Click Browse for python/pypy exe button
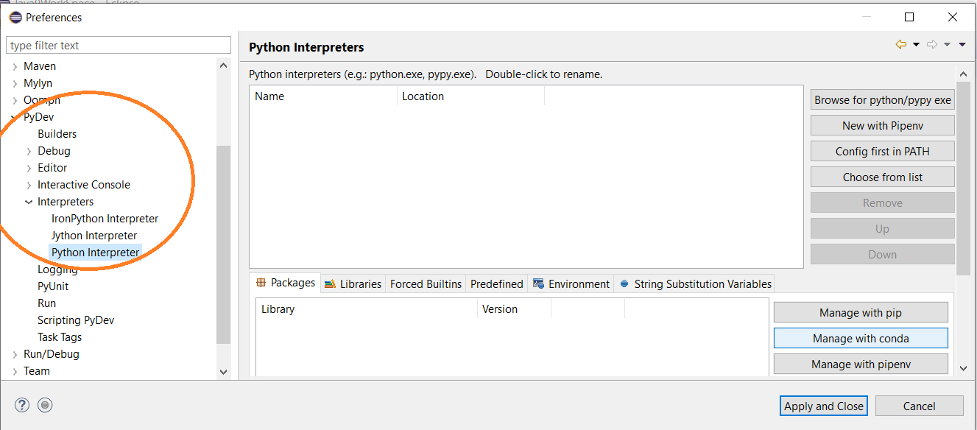The image size is (977, 430). pos(882,100)
